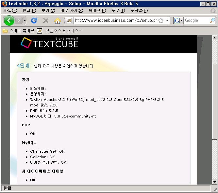Open the 오픈소스 비즈니스 bookmark
218x193 pixels.
coord(60,31)
